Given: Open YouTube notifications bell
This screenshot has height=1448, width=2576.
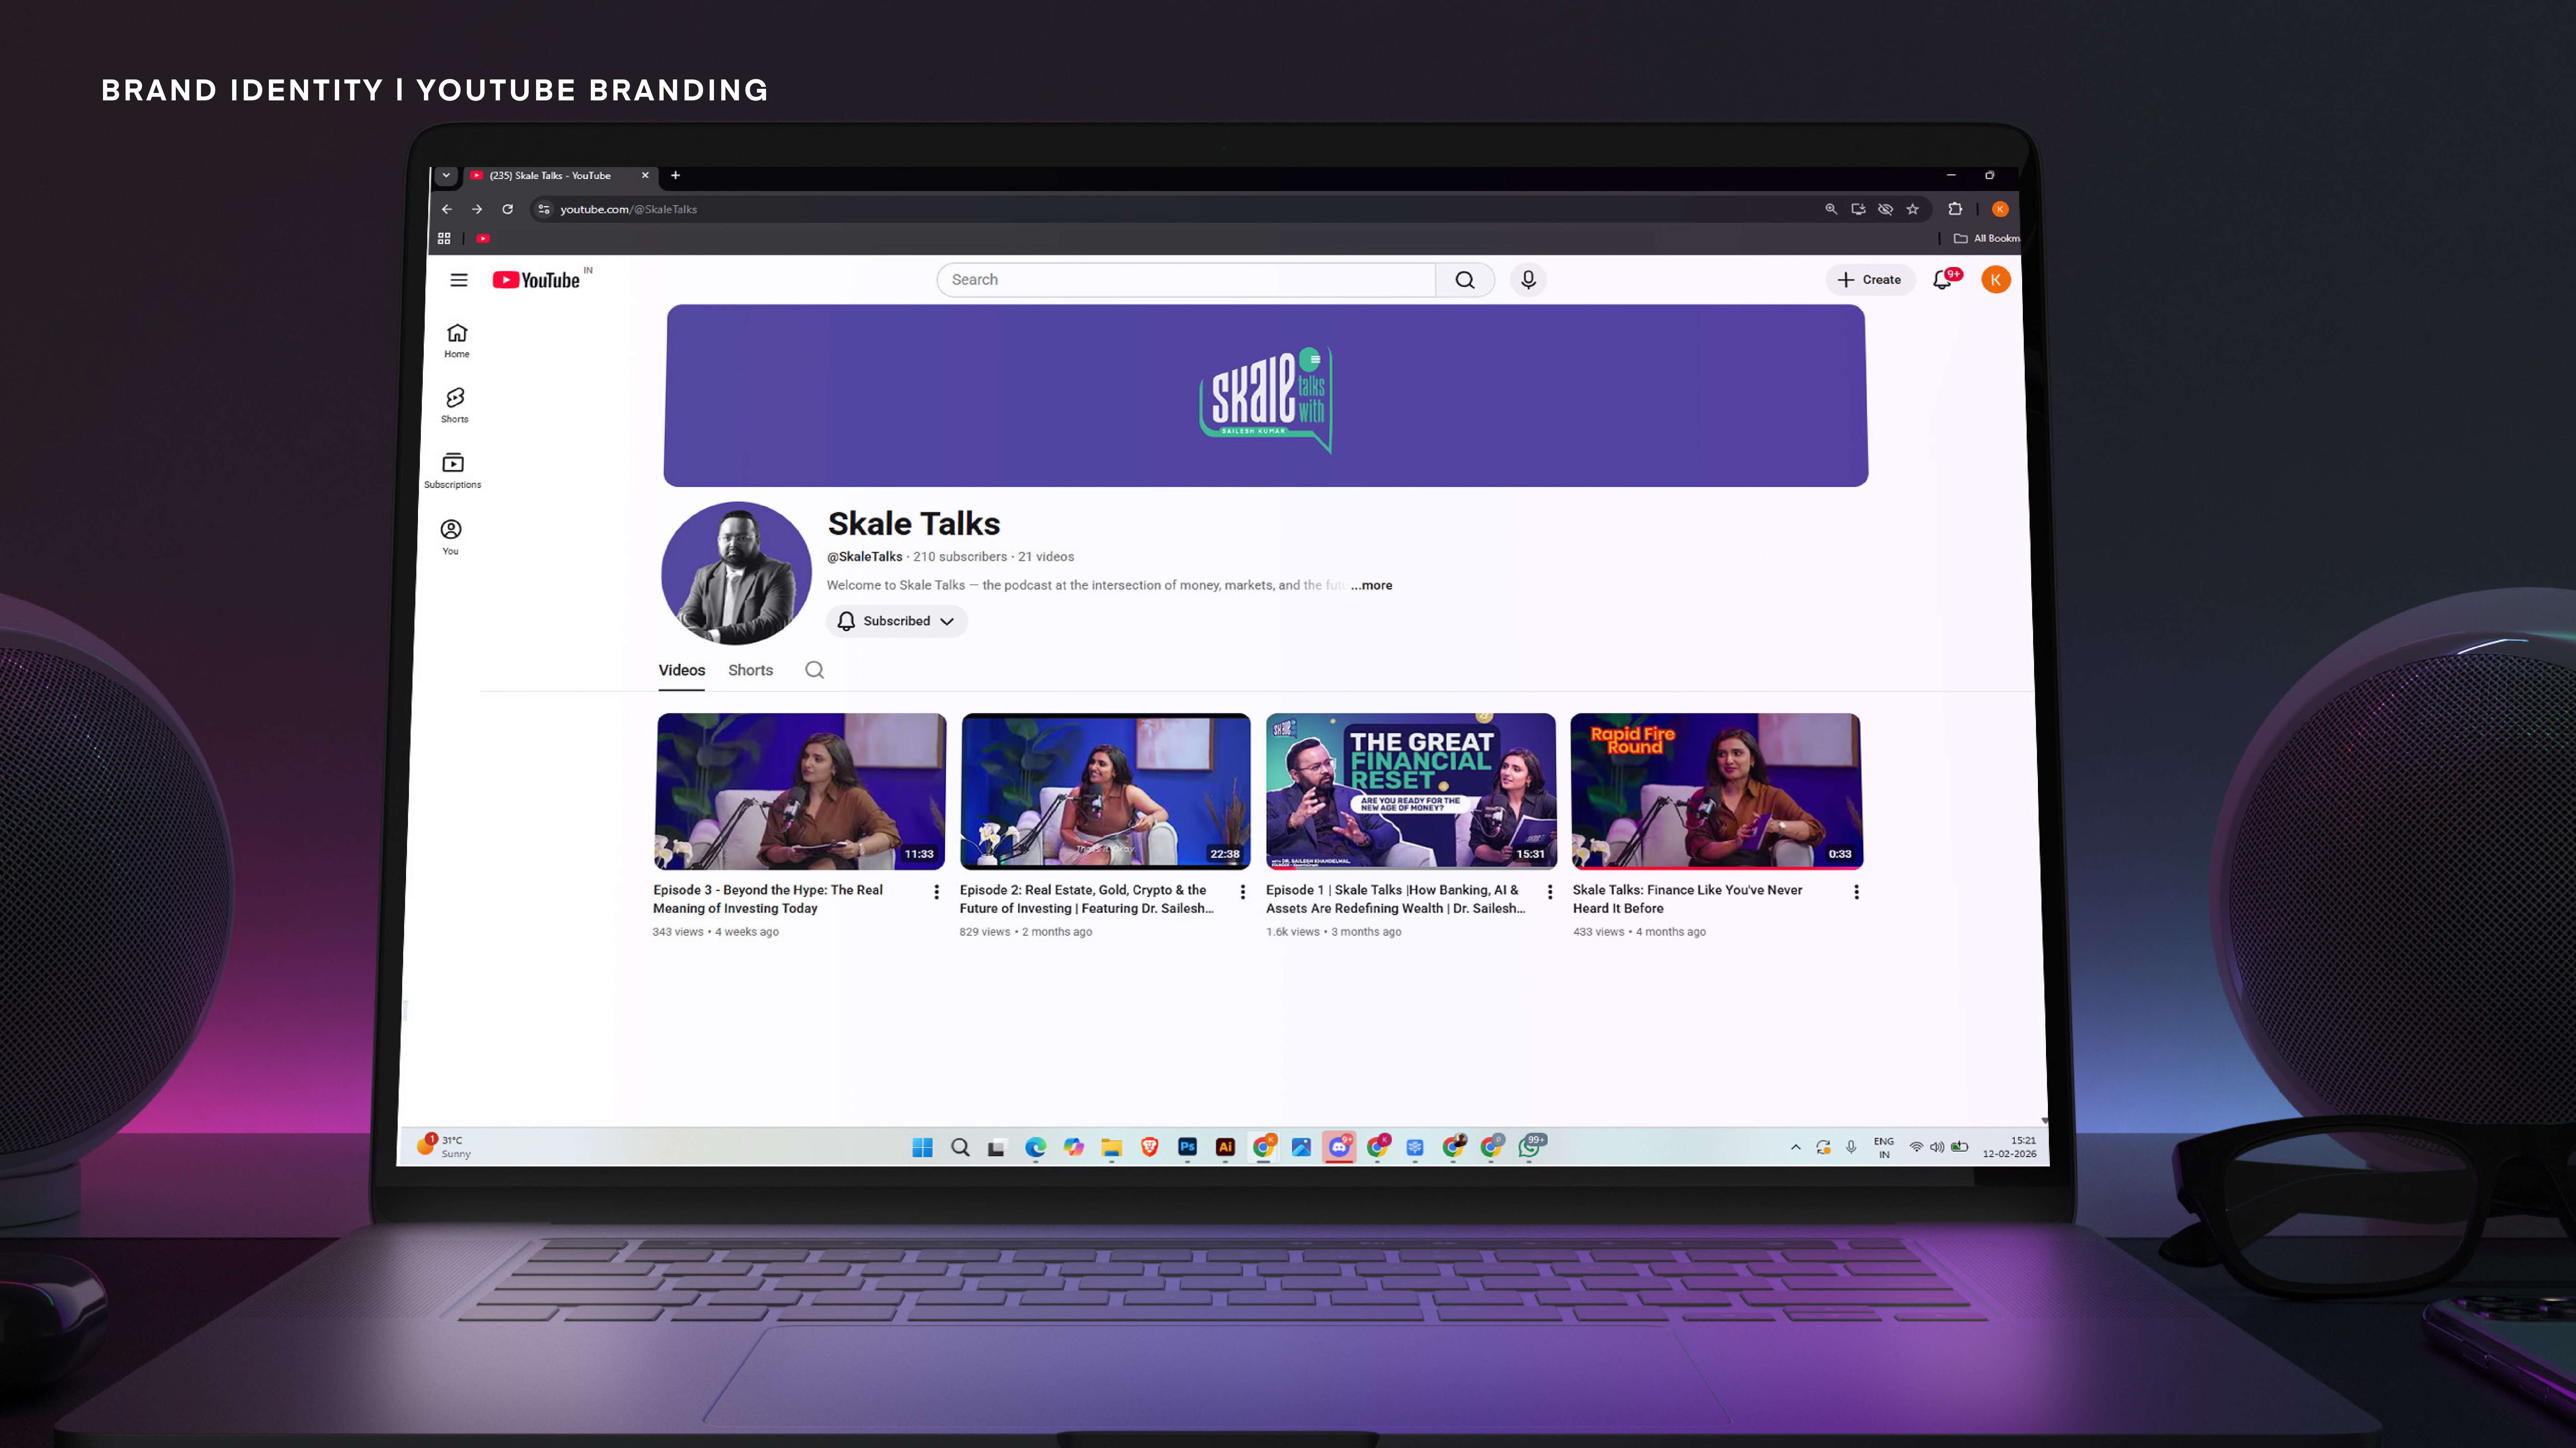Looking at the screenshot, I should point(1943,280).
